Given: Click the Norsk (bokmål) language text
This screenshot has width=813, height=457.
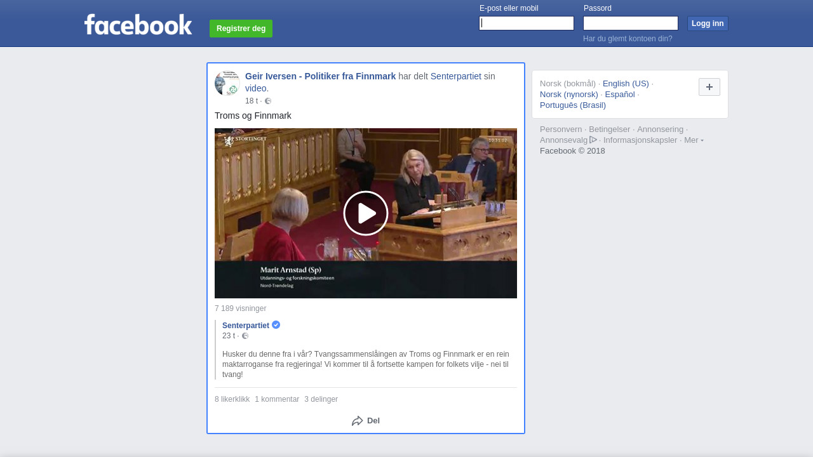Looking at the screenshot, I should click(x=568, y=84).
